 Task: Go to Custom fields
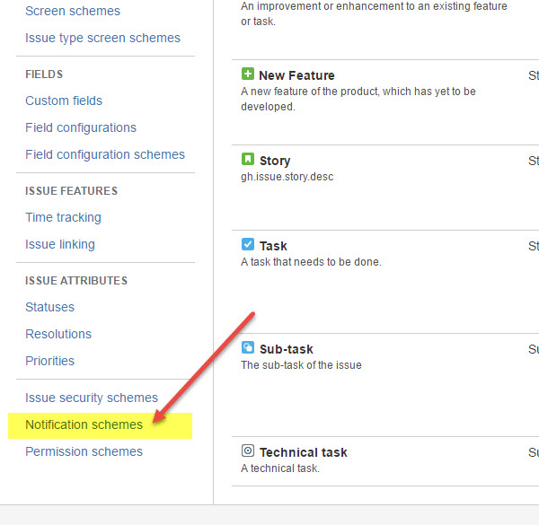tap(64, 101)
